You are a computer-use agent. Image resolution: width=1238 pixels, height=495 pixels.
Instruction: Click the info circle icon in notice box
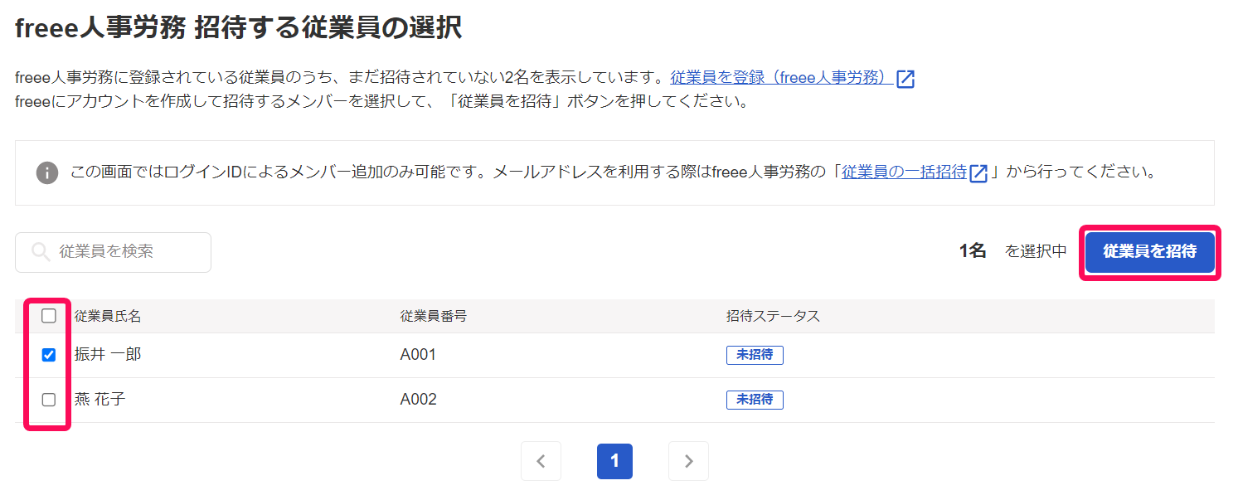tap(47, 173)
